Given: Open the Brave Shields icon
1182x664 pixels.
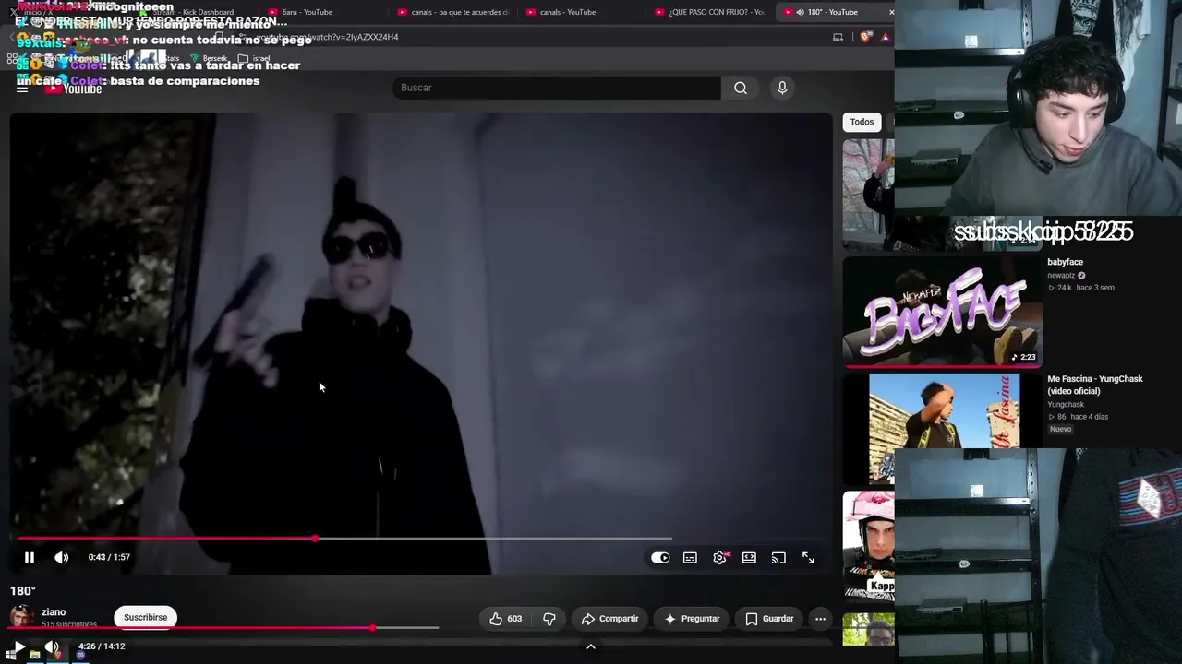Looking at the screenshot, I should [x=864, y=37].
